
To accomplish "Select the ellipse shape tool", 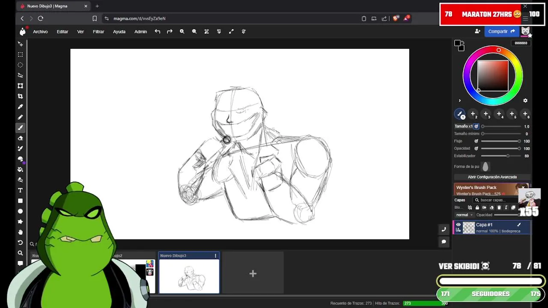I will pyautogui.click(x=20, y=211).
